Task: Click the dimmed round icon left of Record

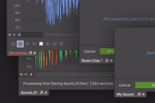Action: coord(13,44)
